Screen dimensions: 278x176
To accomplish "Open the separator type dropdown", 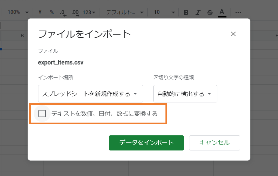I will [185, 94].
